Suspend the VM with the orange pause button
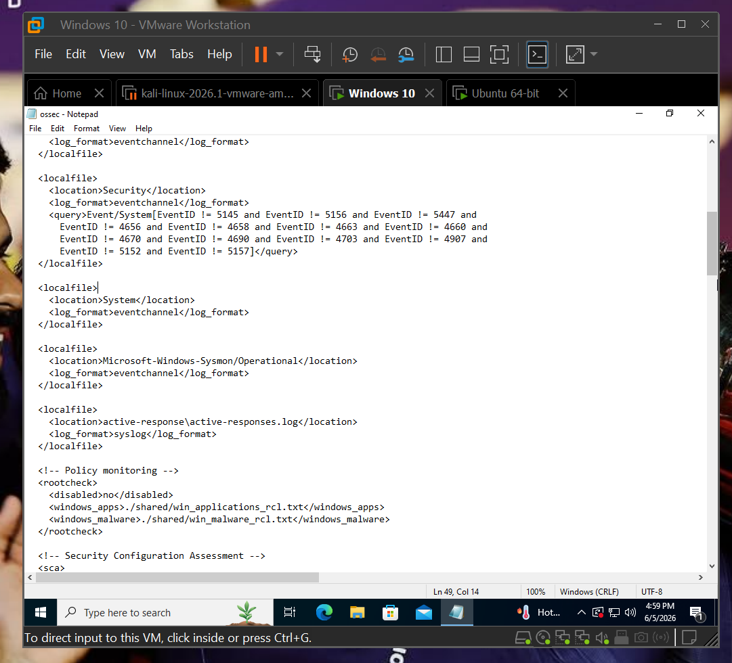Viewport: 732px width, 663px height. [x=261, y=54]
